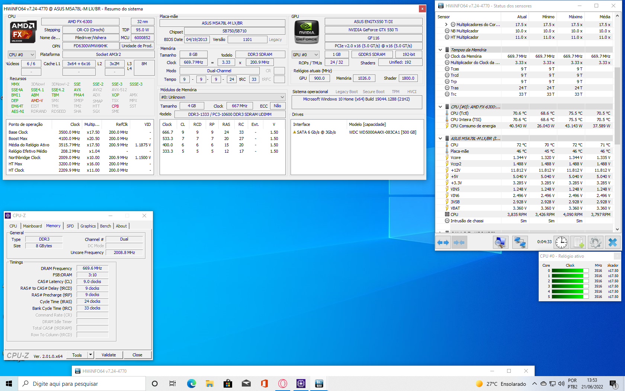Select the Vcore sensor row
The height and width of the screenshot is (391, 625).
pos(524,158)
